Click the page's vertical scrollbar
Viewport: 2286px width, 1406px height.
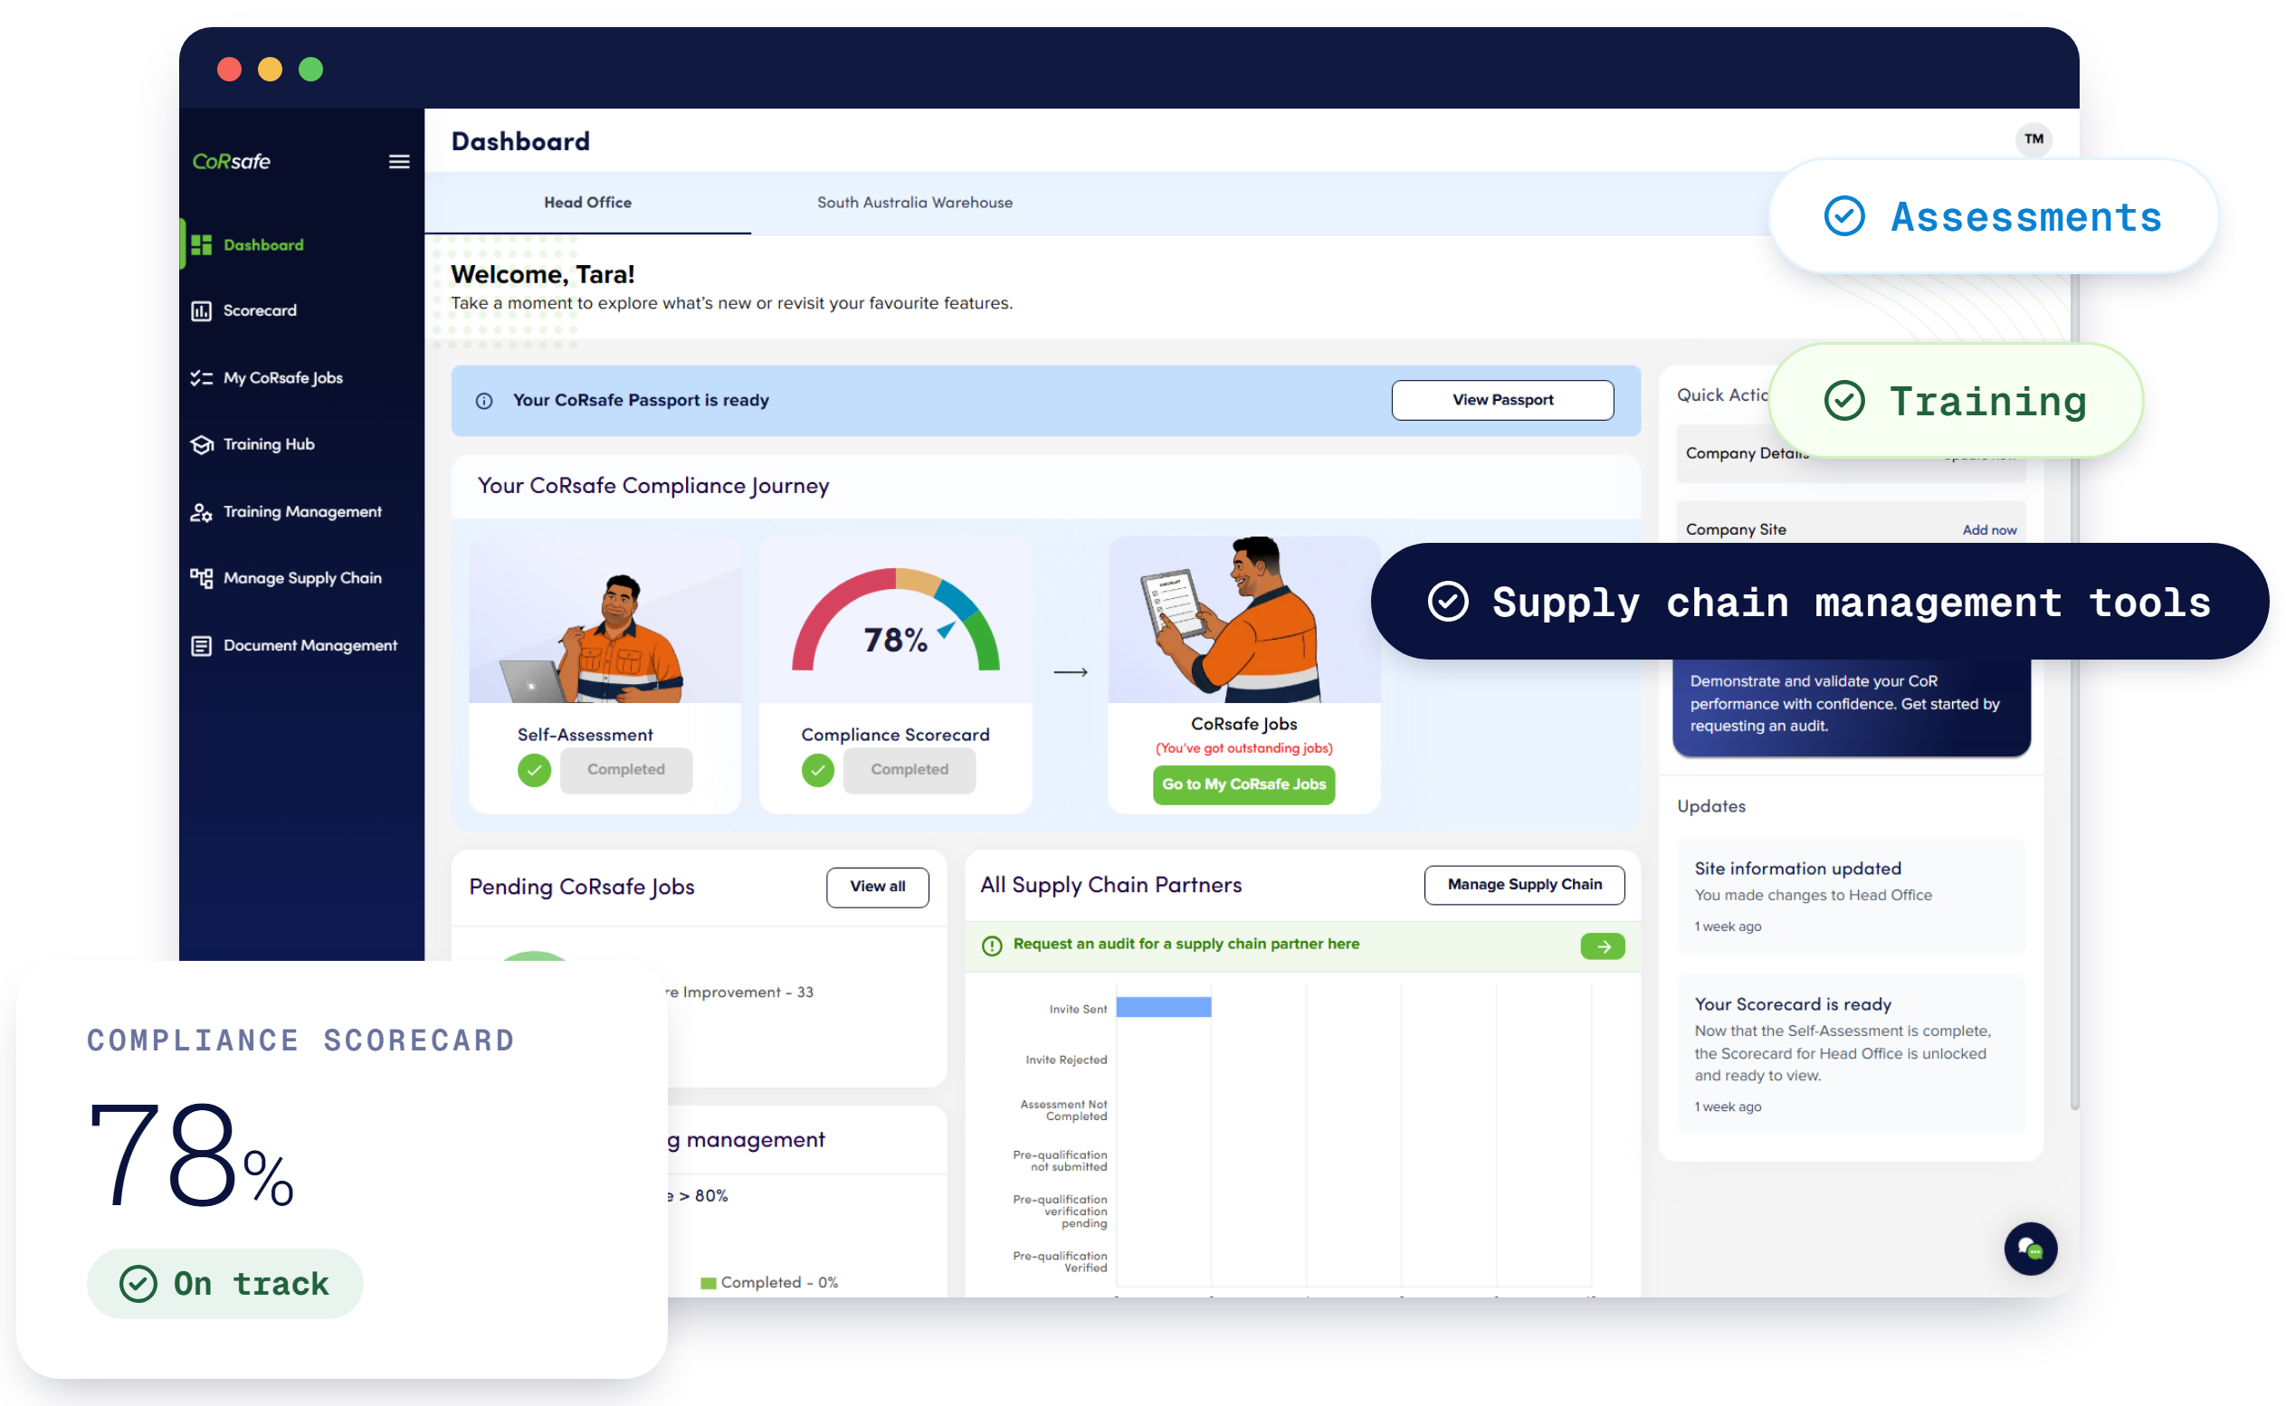[2073, 689]
